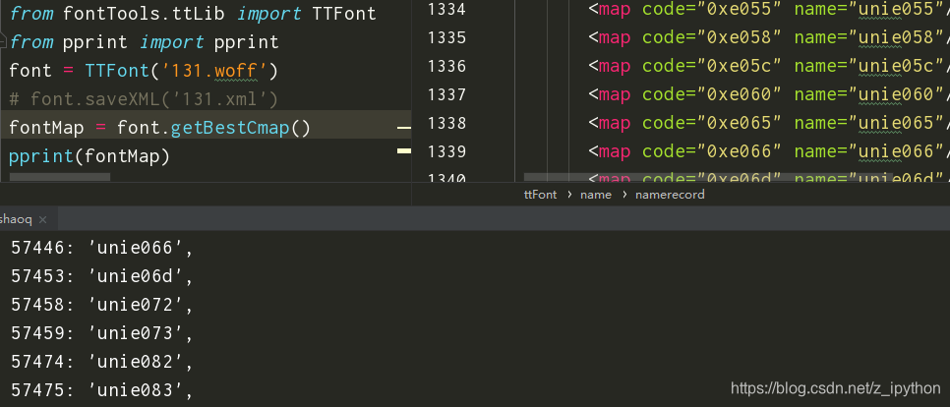Click the commented font.saveXML line
Image resolution: width=950 pixels, height=407 pixels.
143,99
